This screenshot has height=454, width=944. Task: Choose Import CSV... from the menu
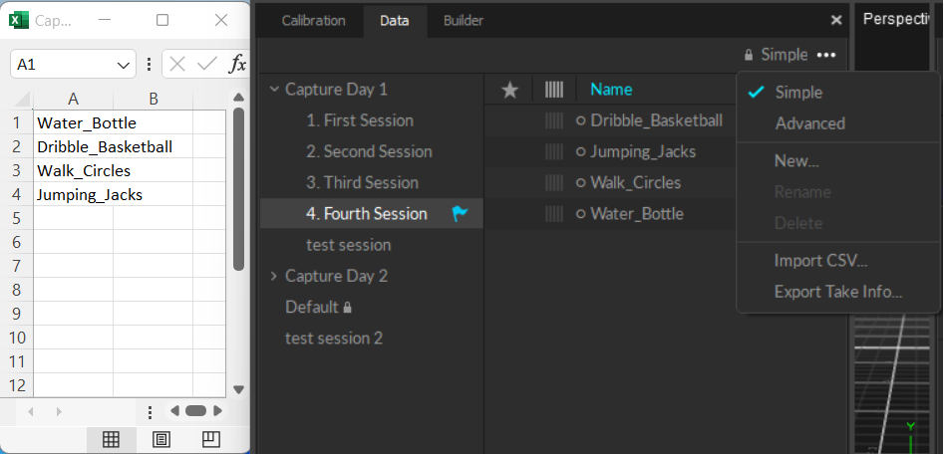(821, 261)
